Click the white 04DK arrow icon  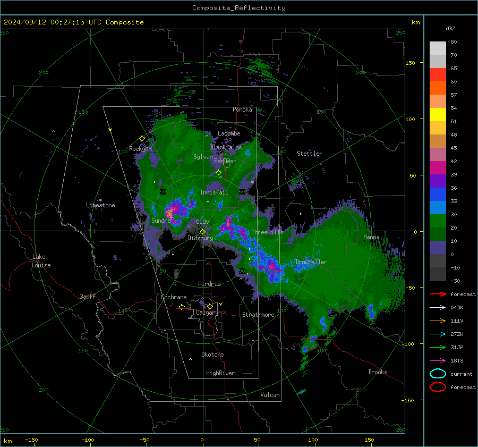438,307
